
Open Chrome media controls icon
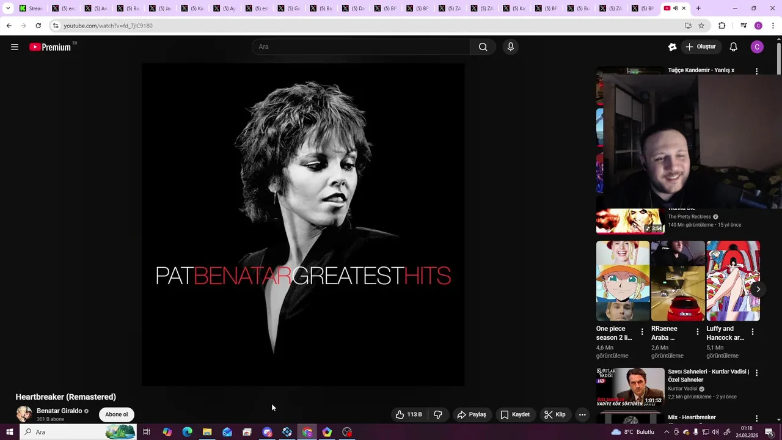tap(744, 26)
